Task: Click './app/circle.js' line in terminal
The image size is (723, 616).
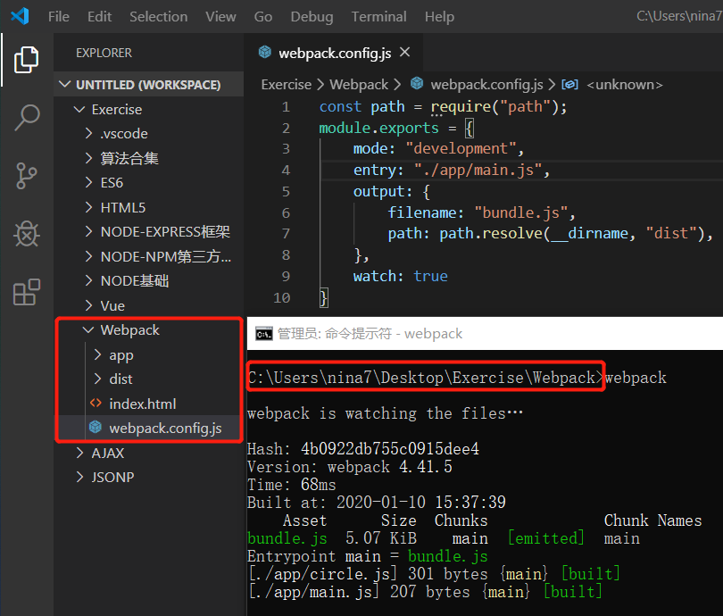Action: pyautogui.click(x=434, y=574)
